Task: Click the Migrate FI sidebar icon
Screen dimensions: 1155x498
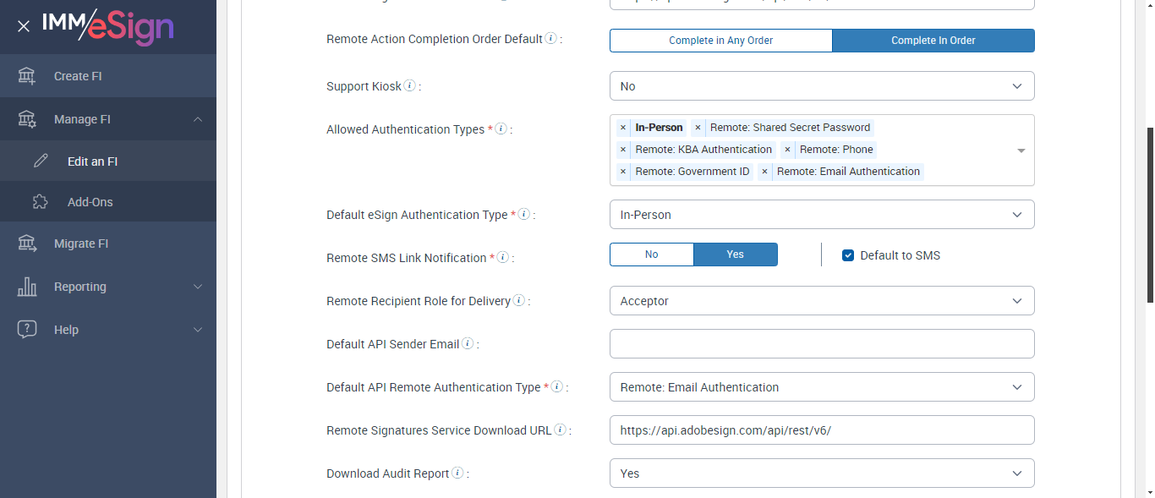Action: 27,244
